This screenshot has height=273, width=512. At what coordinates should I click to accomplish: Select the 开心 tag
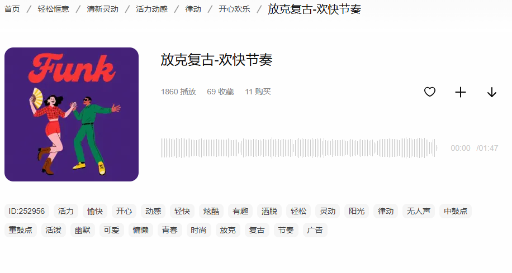tap(124, 211)
